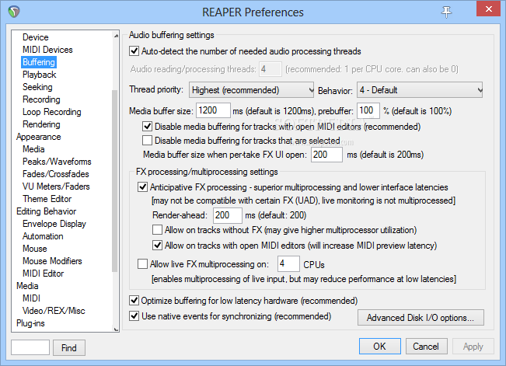The height and width of the screenshot is (366, 506).
Task: Click the Media buffer size field (1200)
Action: click(213, 110)
